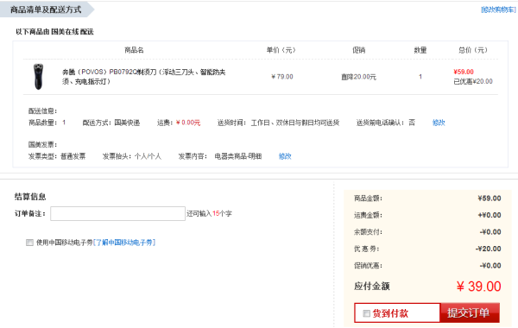Viewport: 518px width, 328px height.
Task: Click the 运费 ¥0.00元 value
Action: click(x=188, y=123)
